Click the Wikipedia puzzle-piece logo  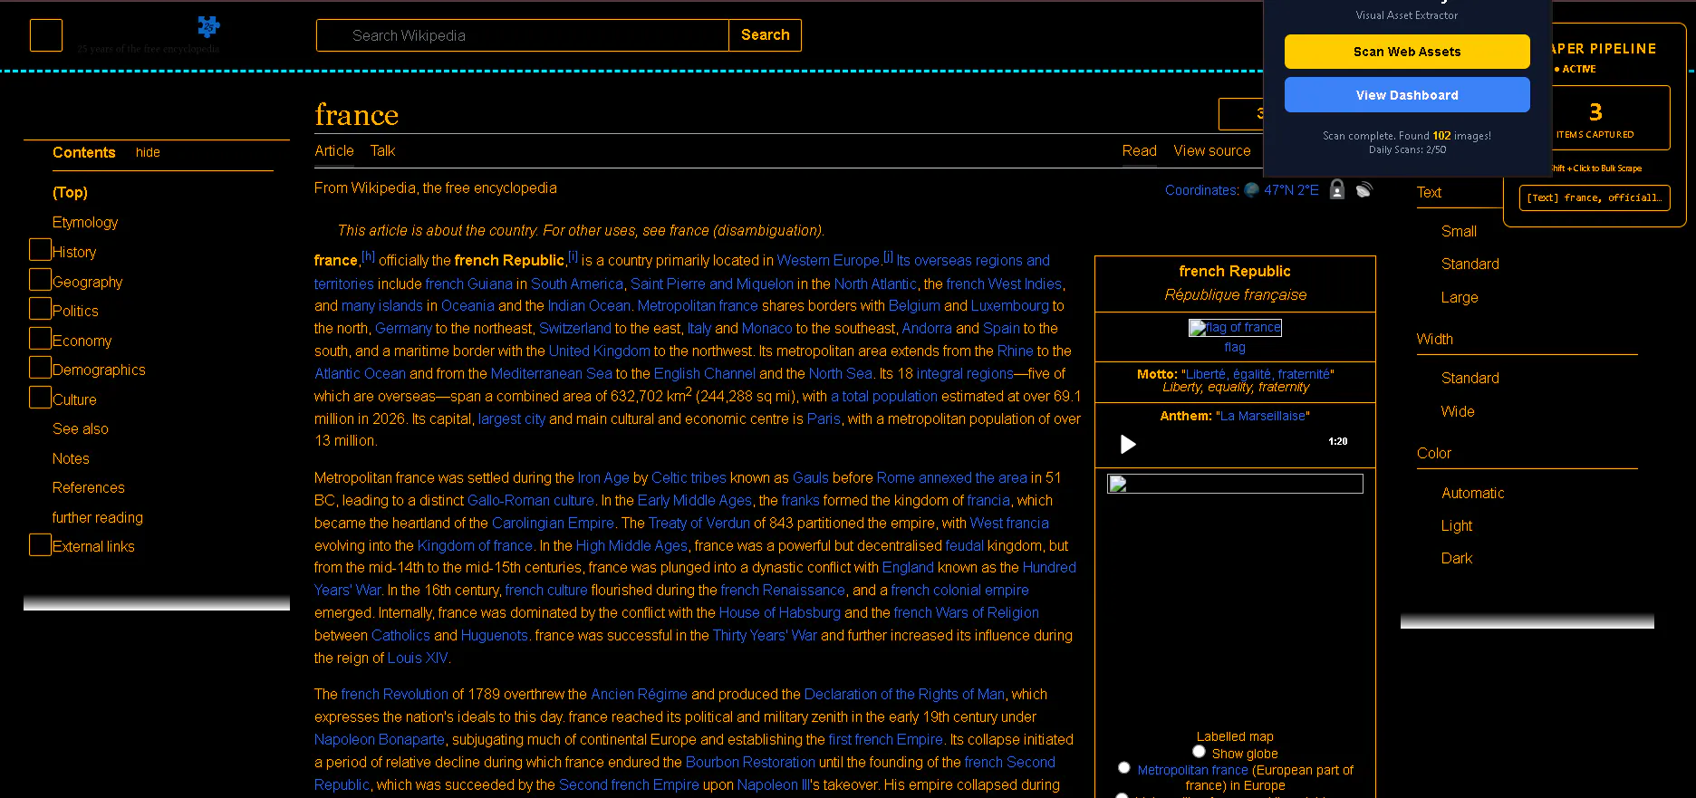point(209,26)
